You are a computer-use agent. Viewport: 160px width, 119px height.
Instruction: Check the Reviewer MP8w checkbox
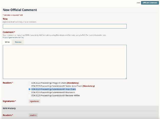[x=29, y=96]
